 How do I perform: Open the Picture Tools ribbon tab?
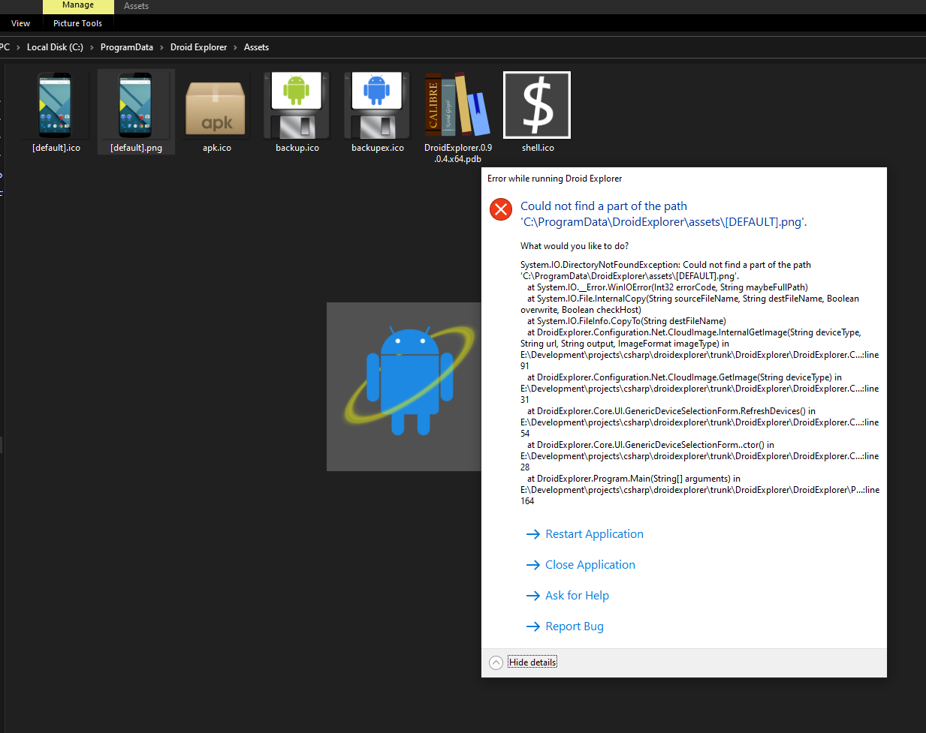click(x=77, y=23)
